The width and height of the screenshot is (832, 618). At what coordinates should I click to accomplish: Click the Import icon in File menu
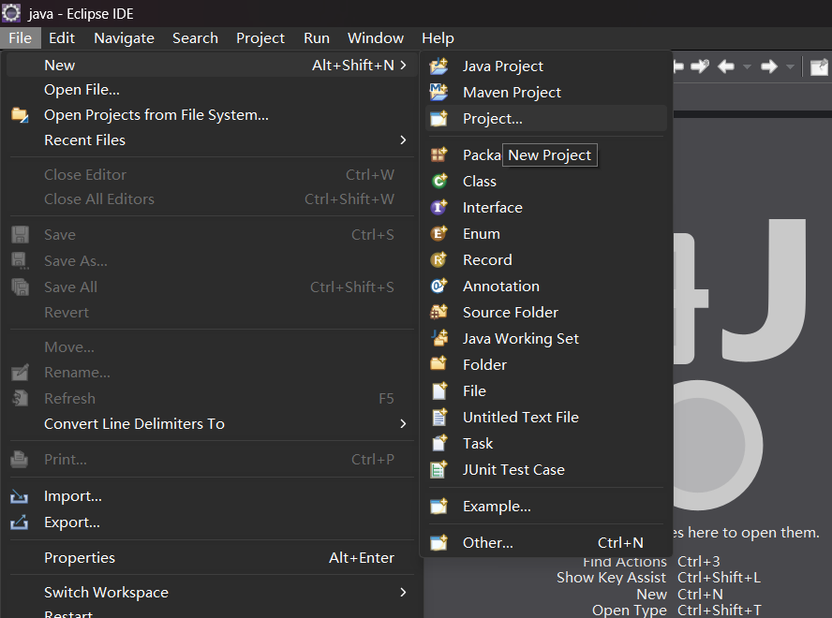[x=19, y=496]
